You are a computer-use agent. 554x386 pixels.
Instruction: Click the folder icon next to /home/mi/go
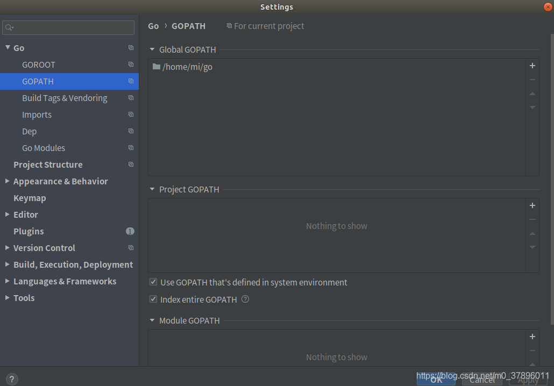tap(156, 67)
